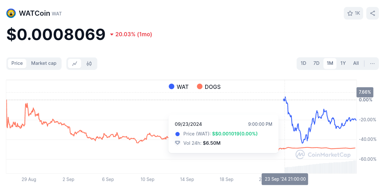Select the candlestick chart icon
Screen dimensions: 385x190
(x=89, y=64)
